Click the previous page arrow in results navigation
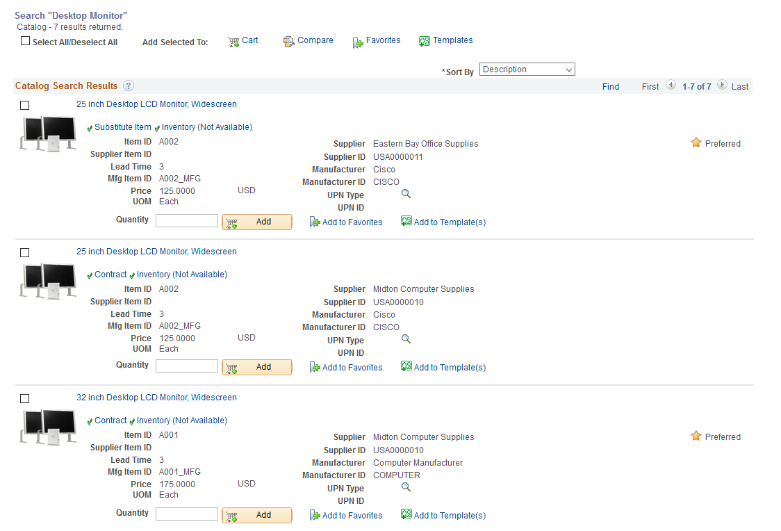 coord(671,85)
